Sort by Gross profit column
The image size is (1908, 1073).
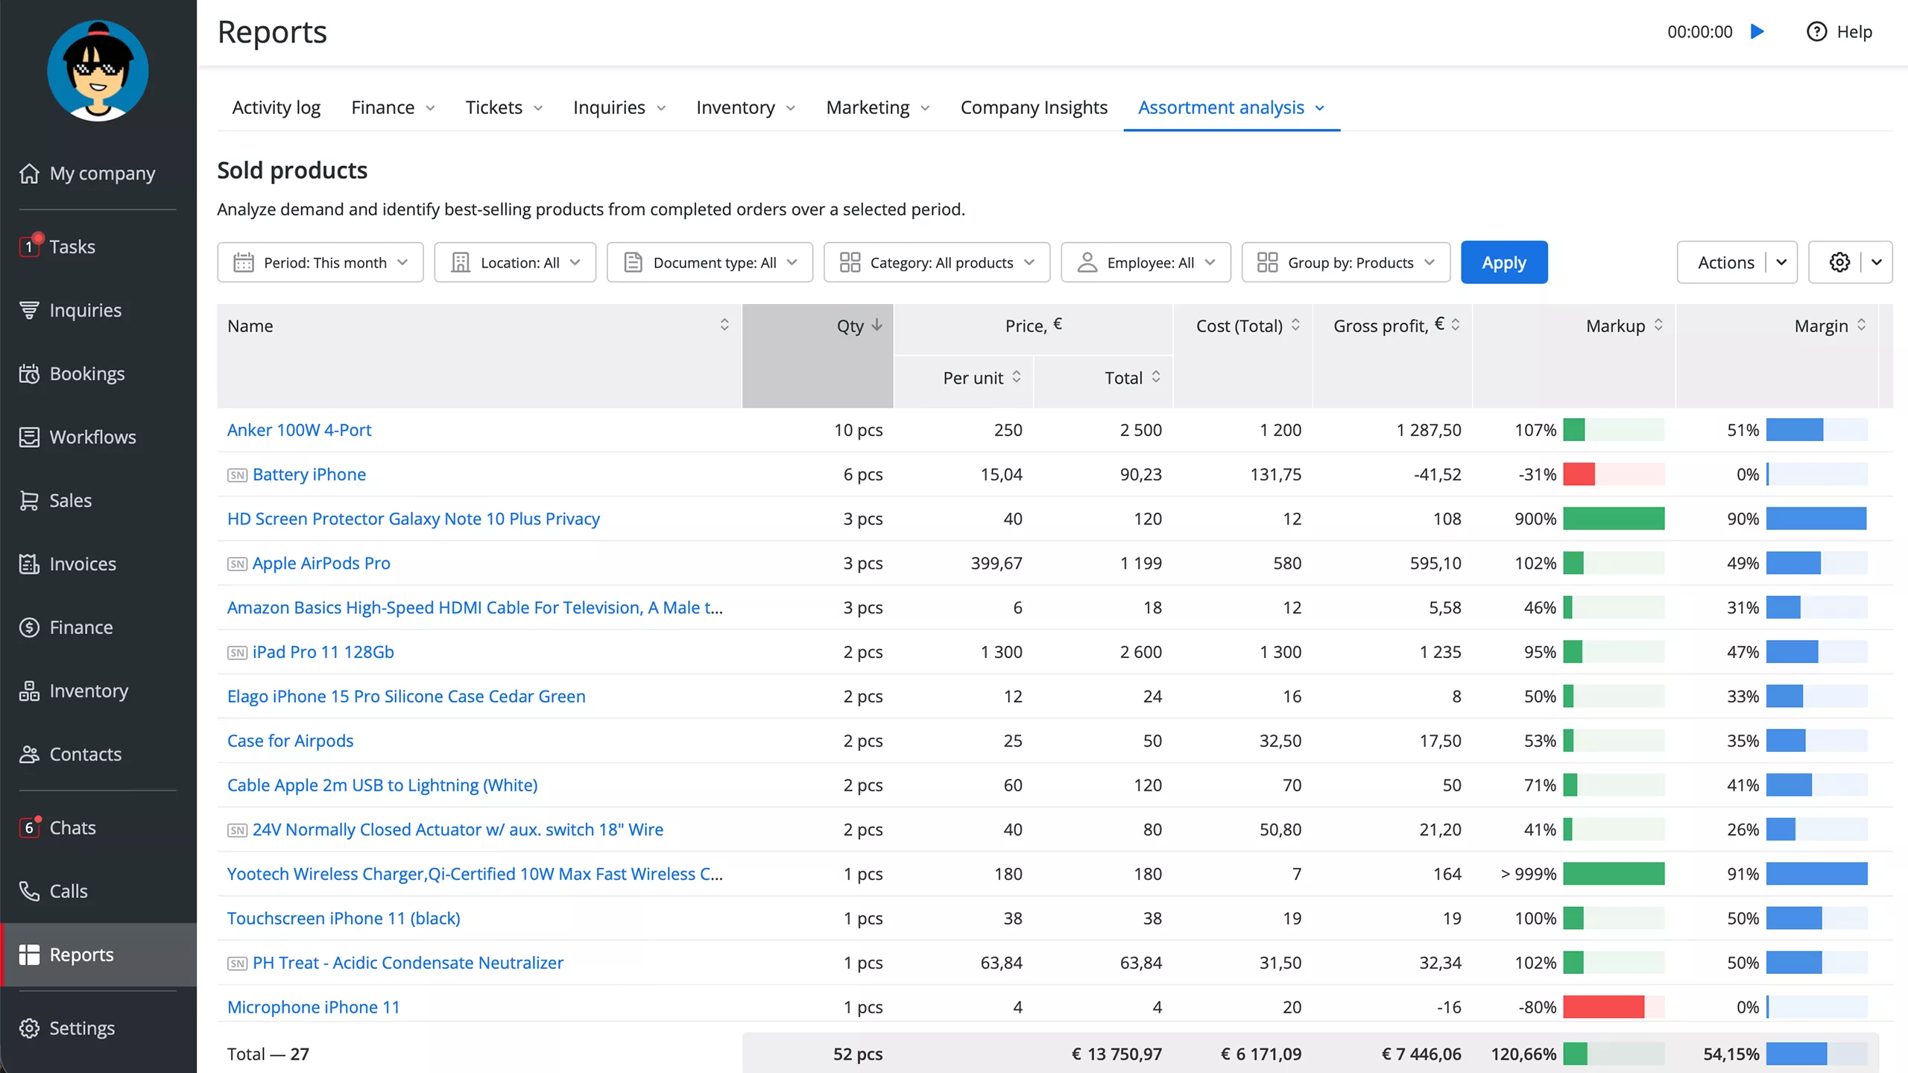1455,326
